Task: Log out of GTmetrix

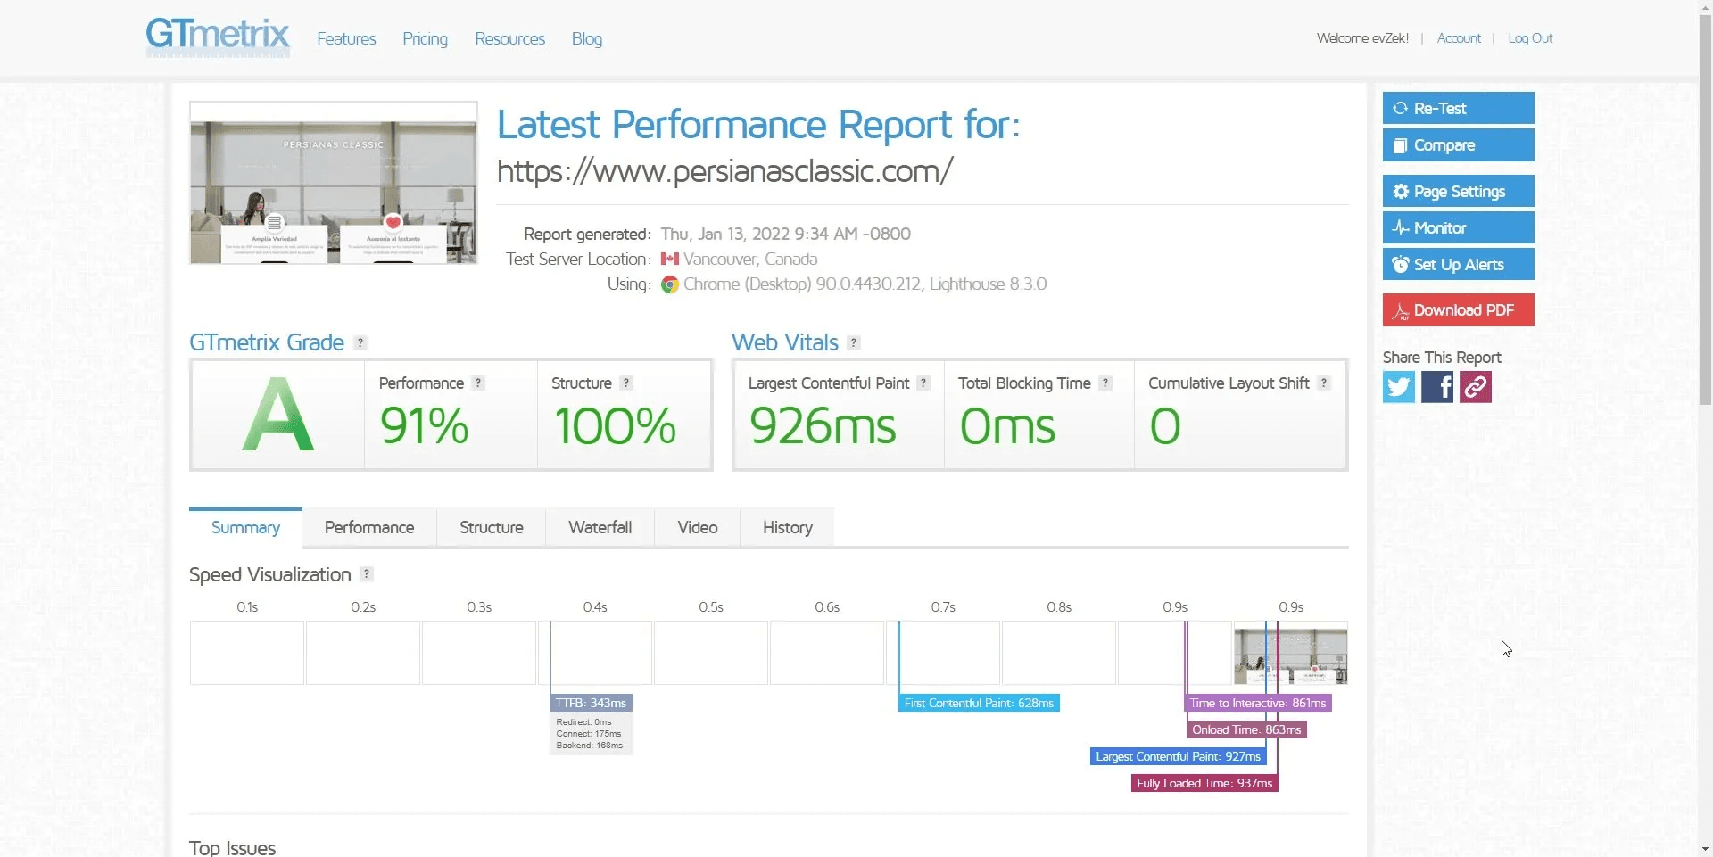Action: [x=1530, y=37]
